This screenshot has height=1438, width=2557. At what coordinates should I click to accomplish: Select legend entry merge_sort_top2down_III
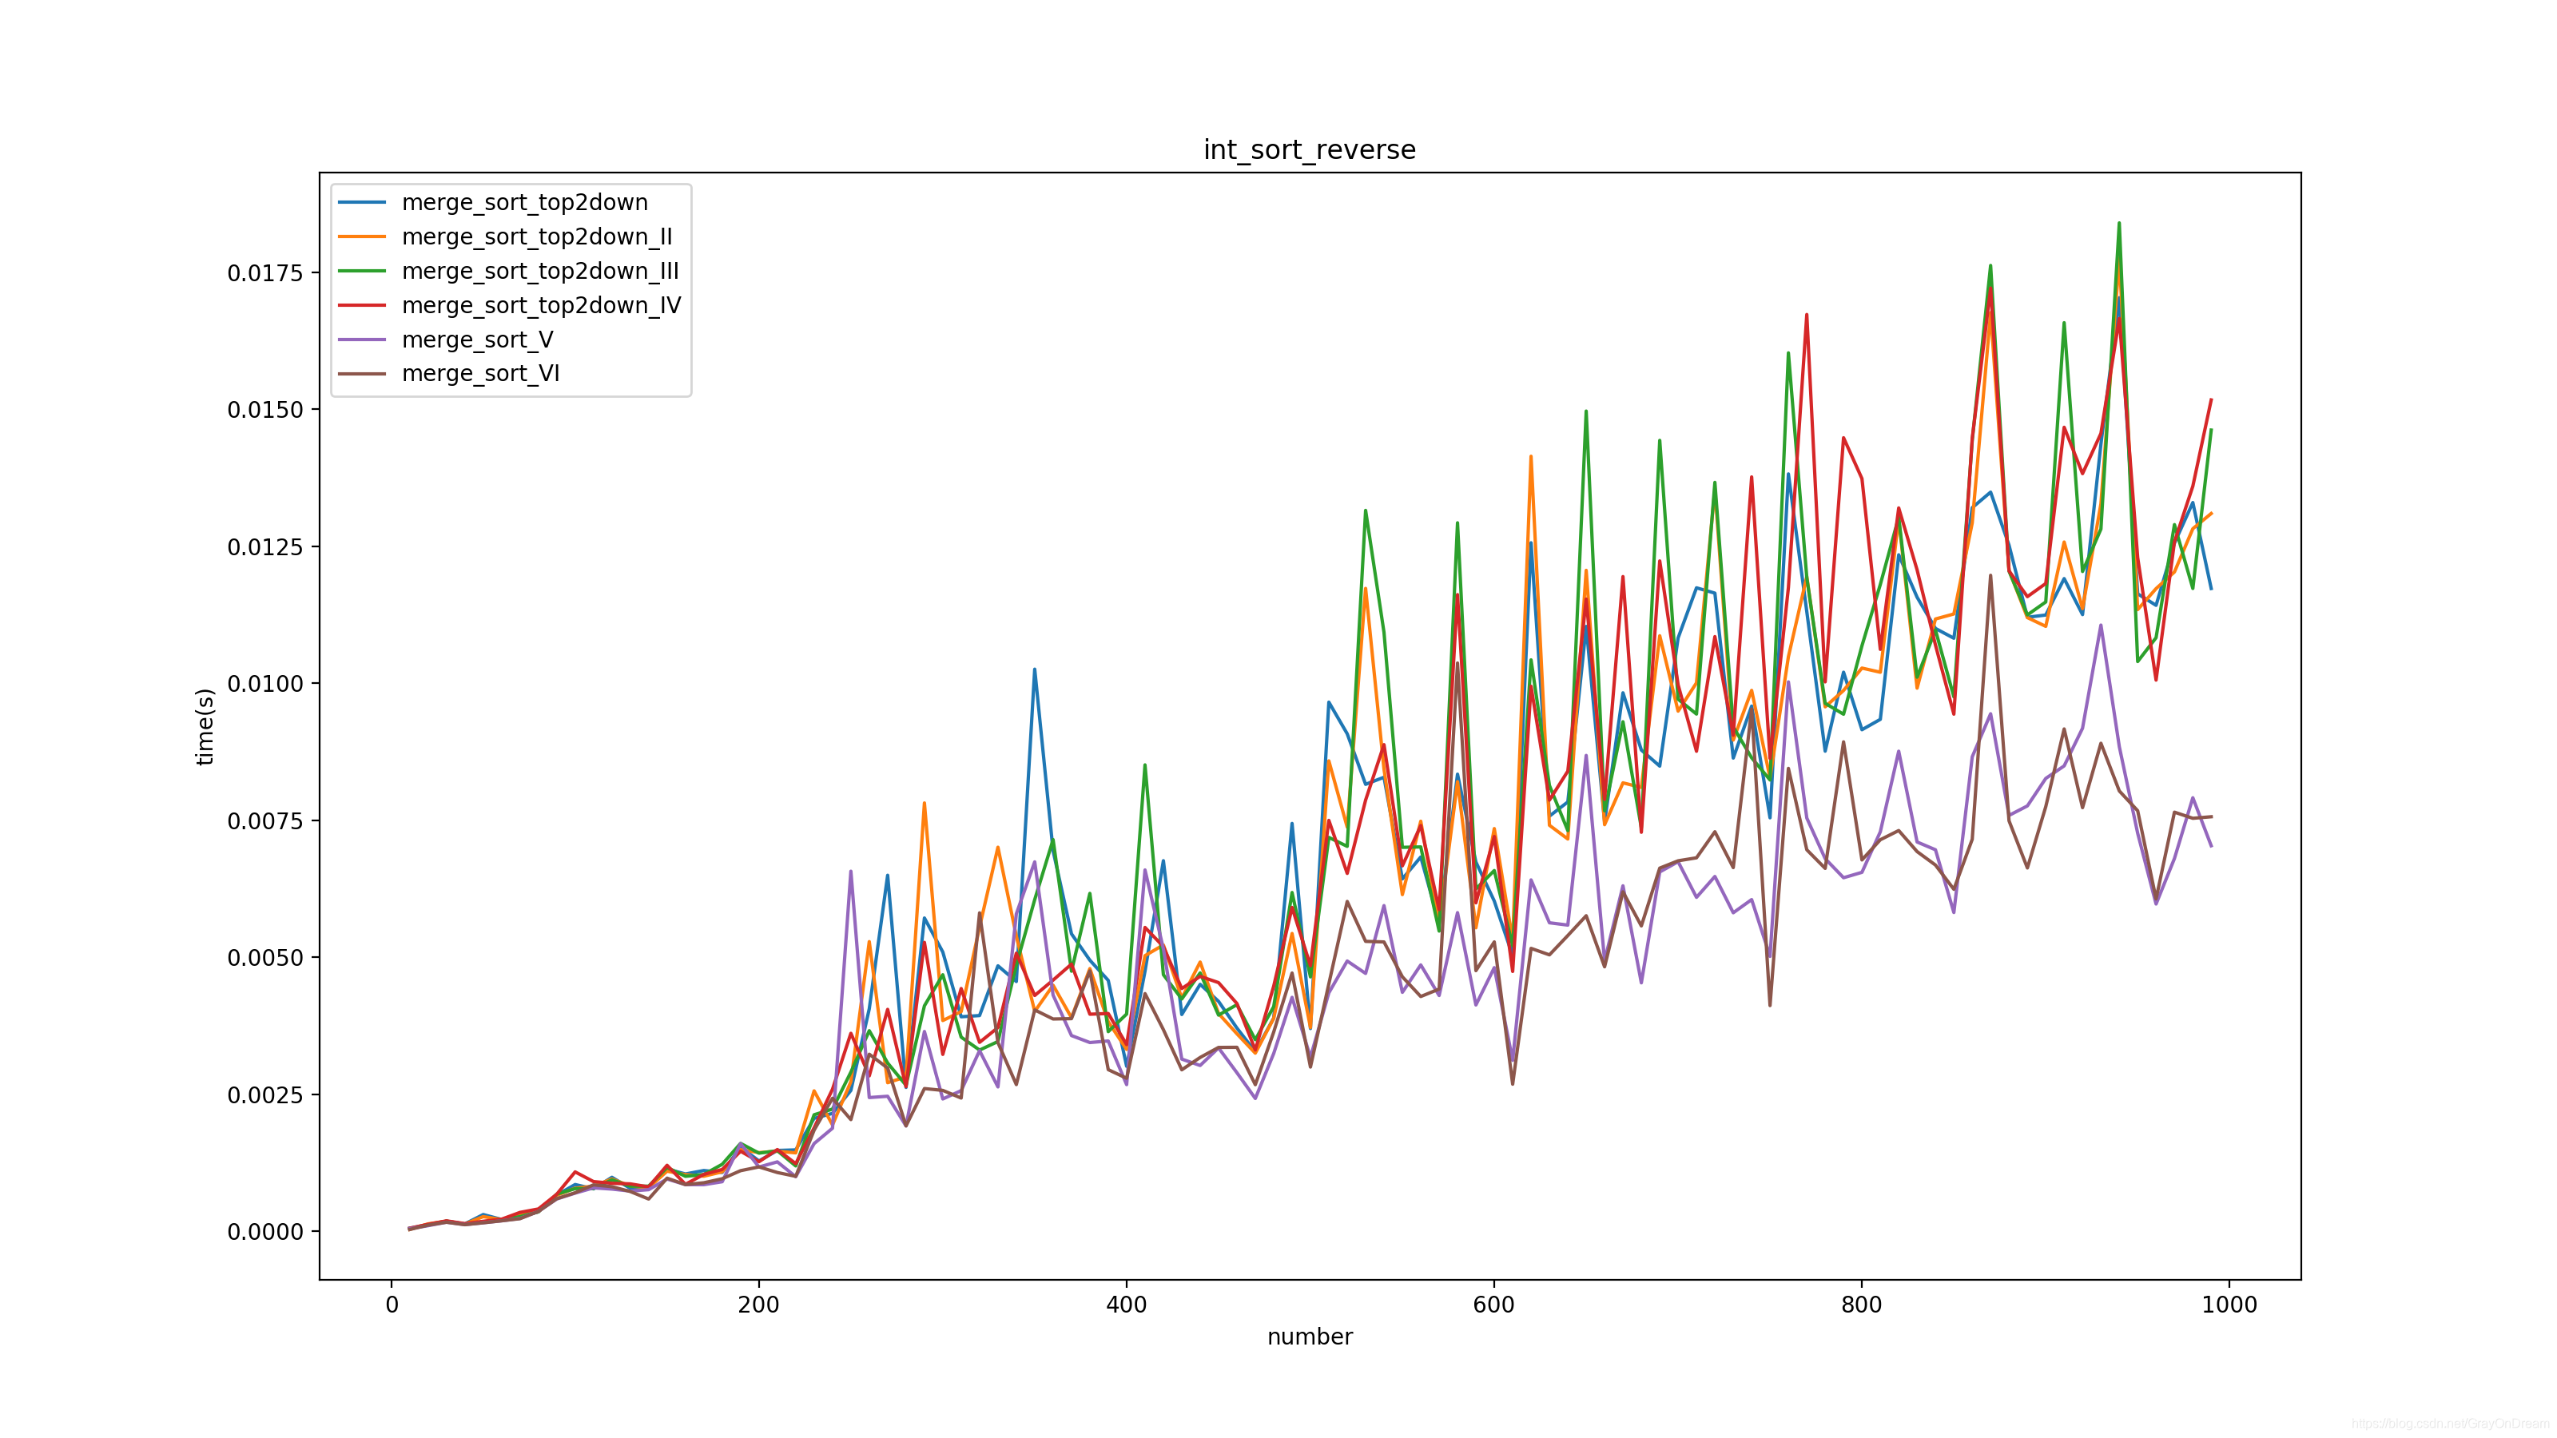[x=540, y=271]
